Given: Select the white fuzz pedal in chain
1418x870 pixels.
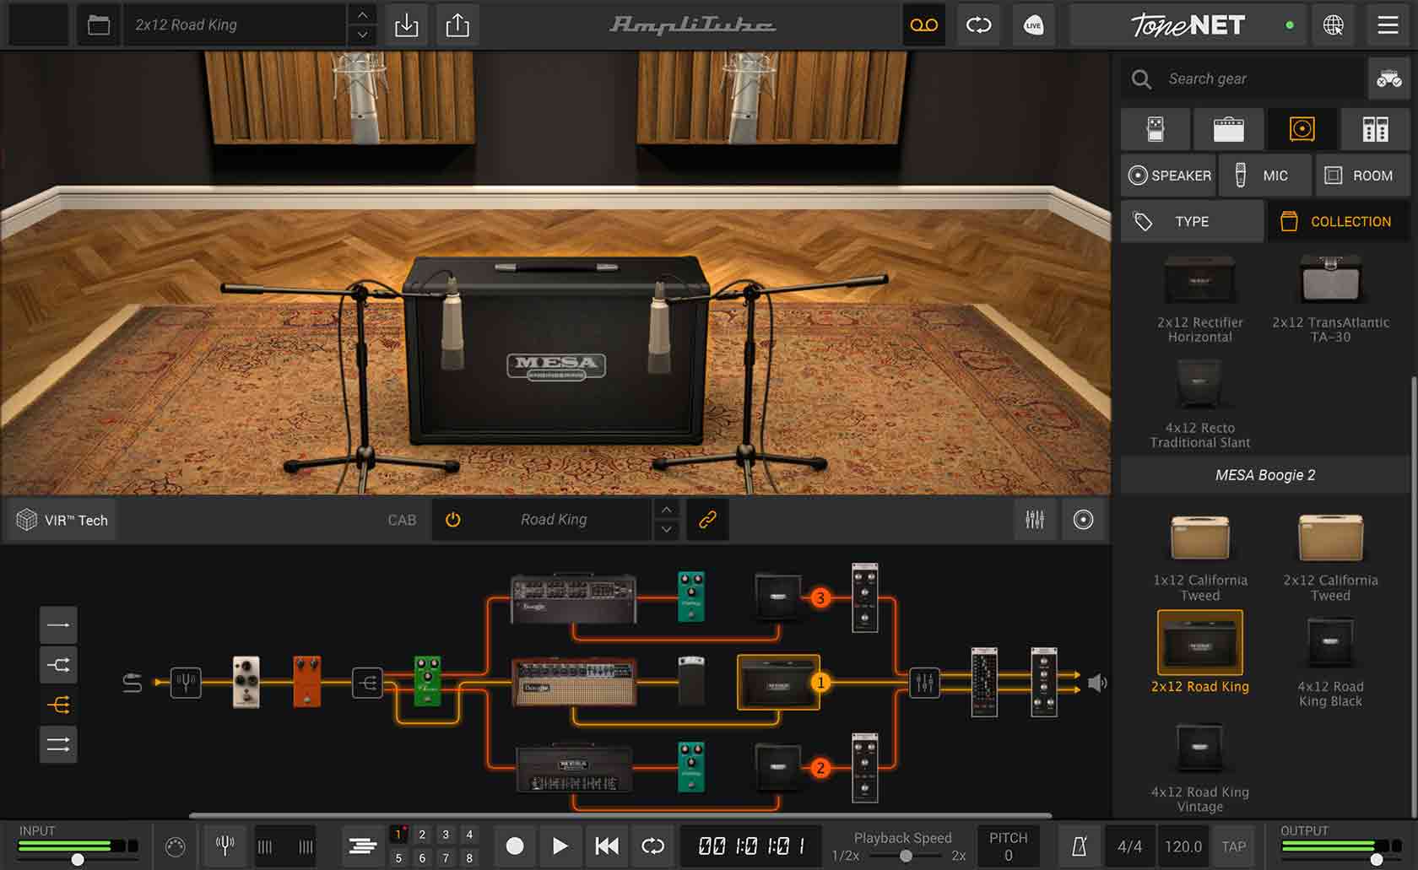Looking at the screenshot, I should [246, 681].
